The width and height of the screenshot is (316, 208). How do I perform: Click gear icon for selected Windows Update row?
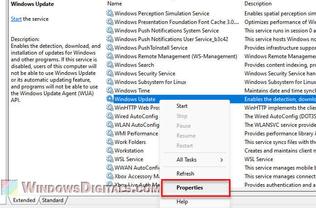tap(110, 99)
